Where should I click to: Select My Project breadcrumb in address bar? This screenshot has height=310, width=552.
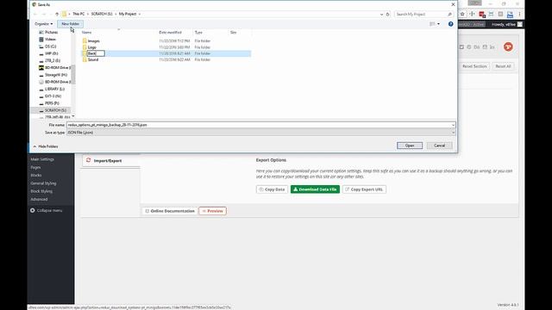(128, 14)
